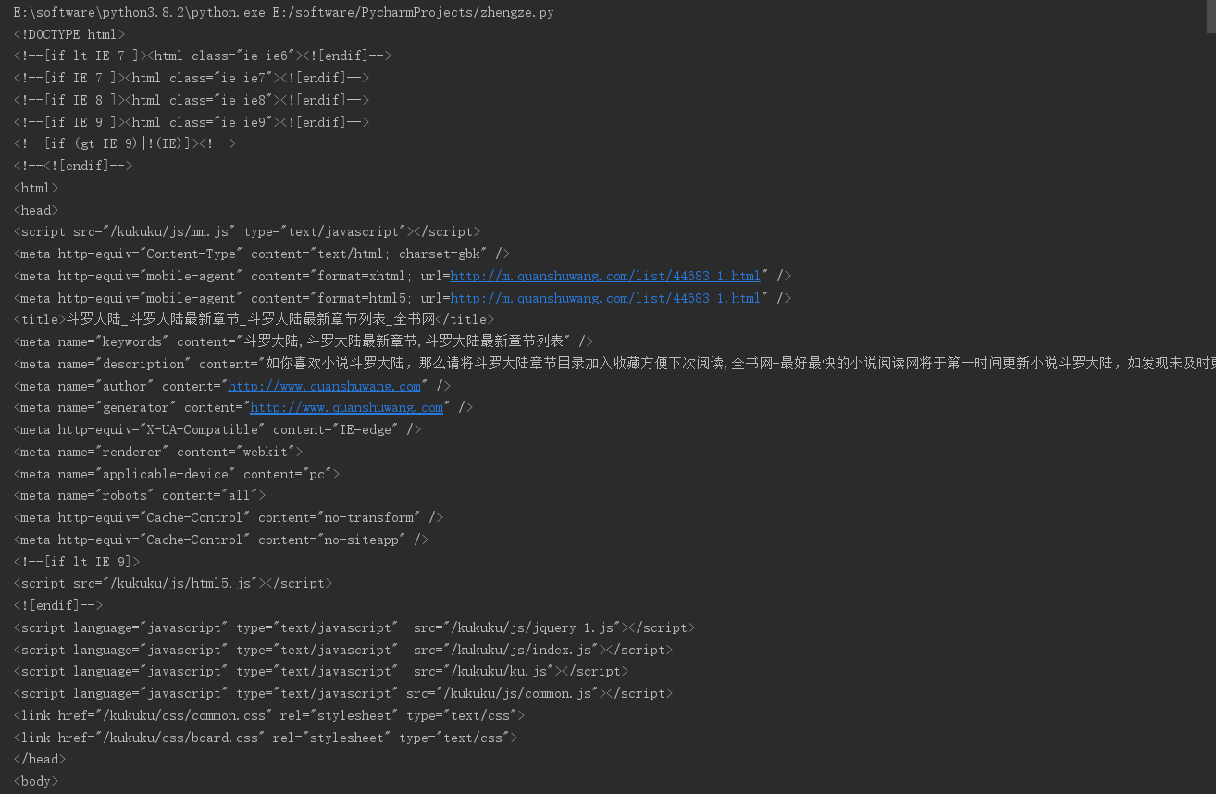Click the jquery-1.js script line

[x=354, y=627]
